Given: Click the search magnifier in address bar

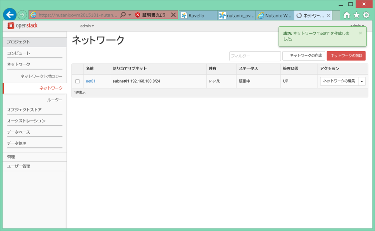Looking at the screenshot, I should coord(123,15).
